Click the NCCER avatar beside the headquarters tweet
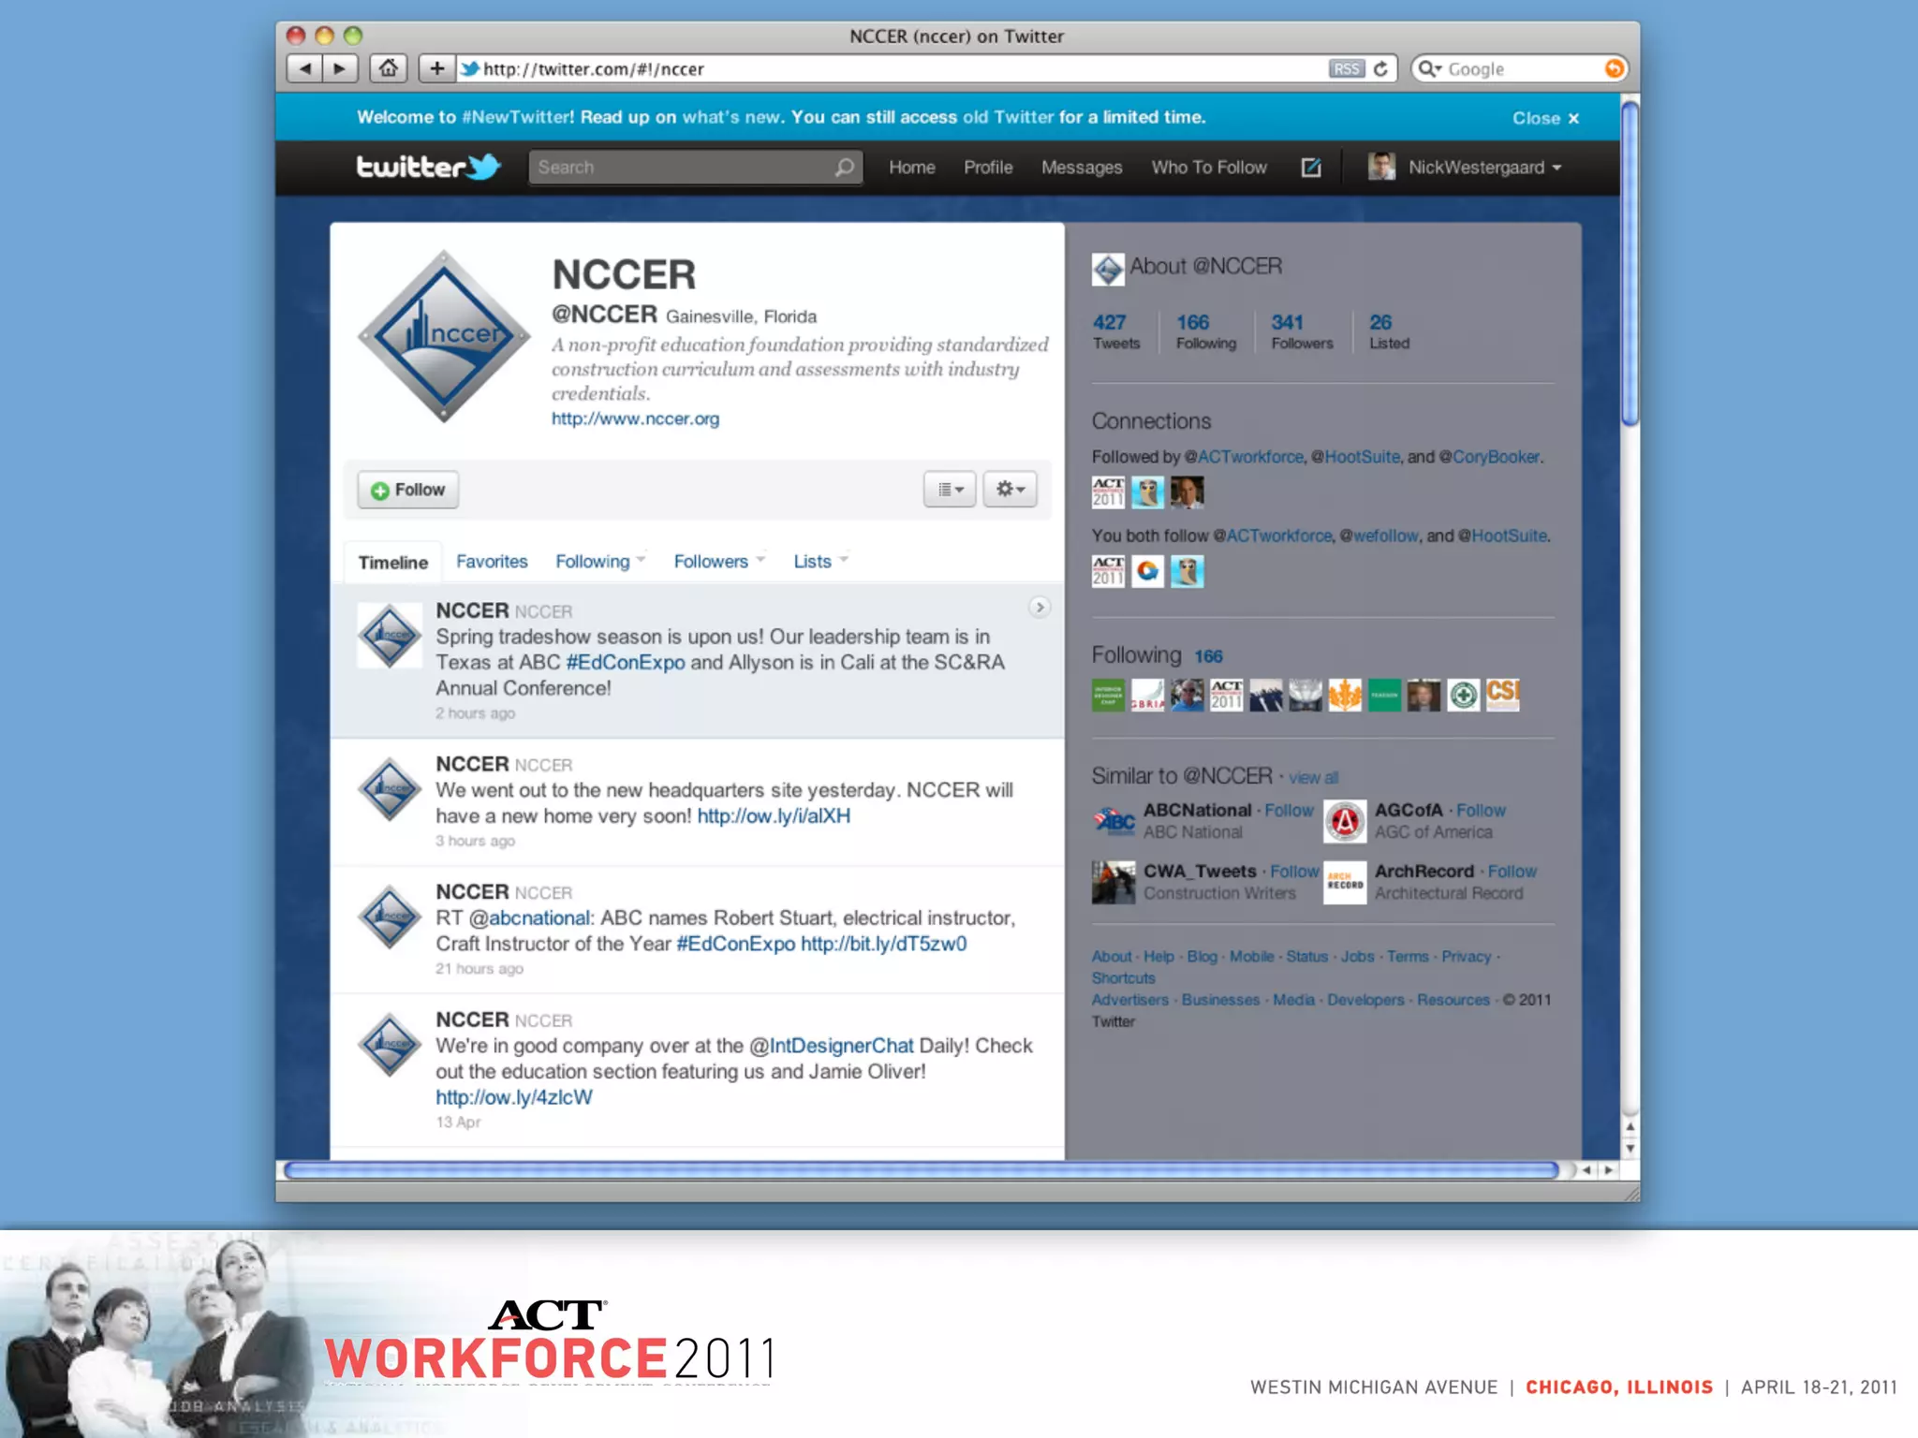This screenshot has width=1918, height=1438. (390, 789)
